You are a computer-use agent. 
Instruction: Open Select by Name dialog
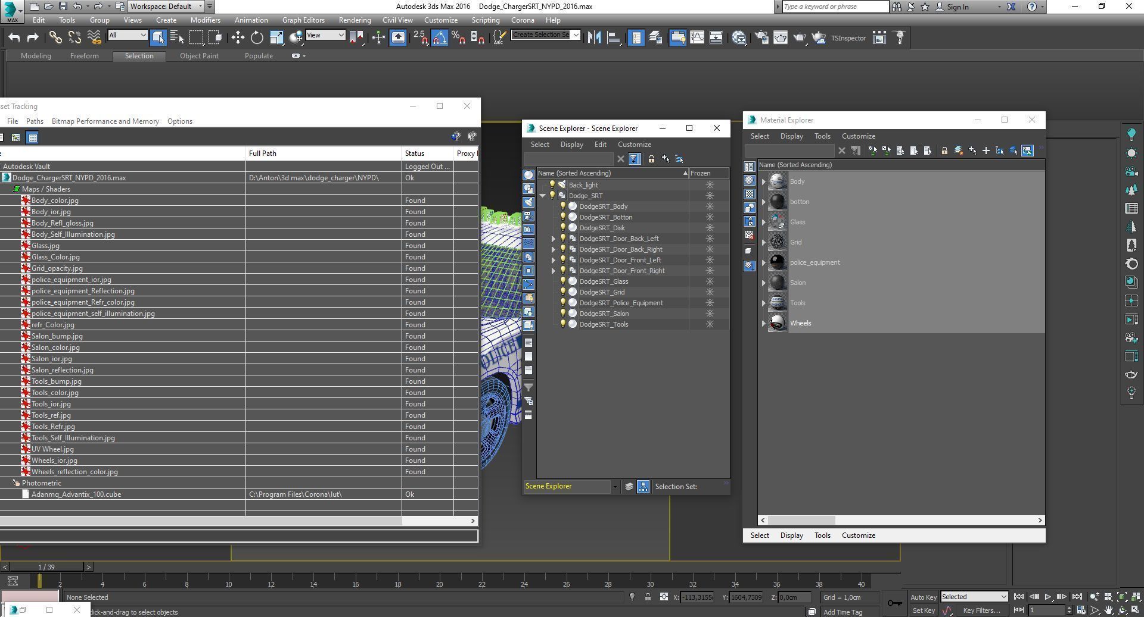coord(177,37)
